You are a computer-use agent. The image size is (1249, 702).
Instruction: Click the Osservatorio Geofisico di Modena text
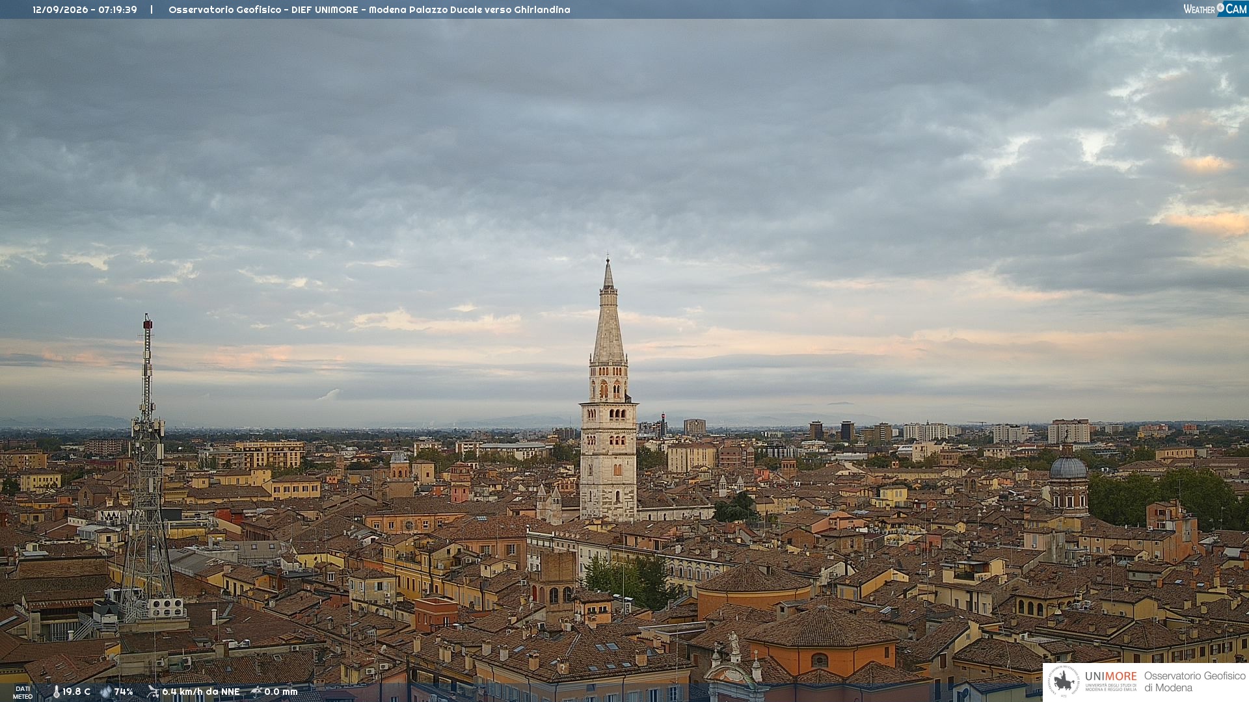pyautogui.click(x=1194, y=682)
